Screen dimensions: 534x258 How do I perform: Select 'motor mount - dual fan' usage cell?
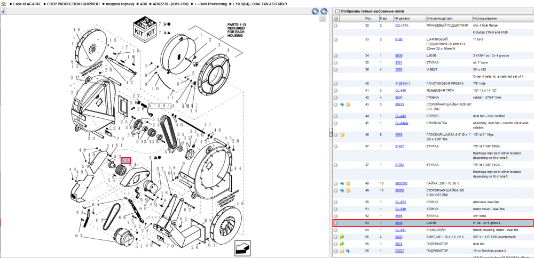(x=489, y=209)
